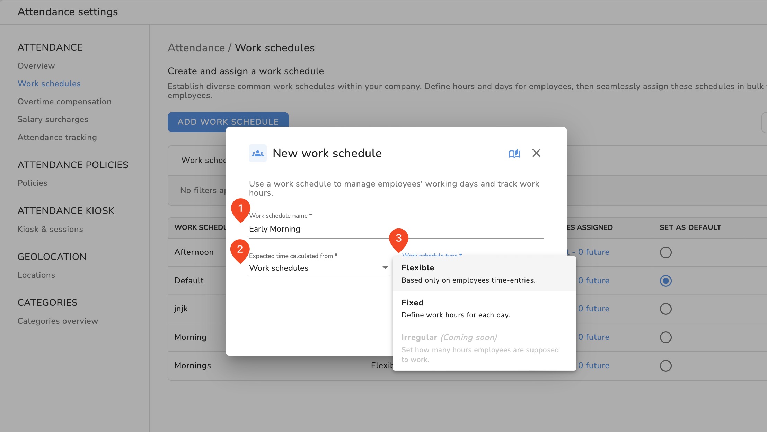Click the red step marker numbered 2
The height and width of the screenshot is (432, 767).
coord(240,249)
